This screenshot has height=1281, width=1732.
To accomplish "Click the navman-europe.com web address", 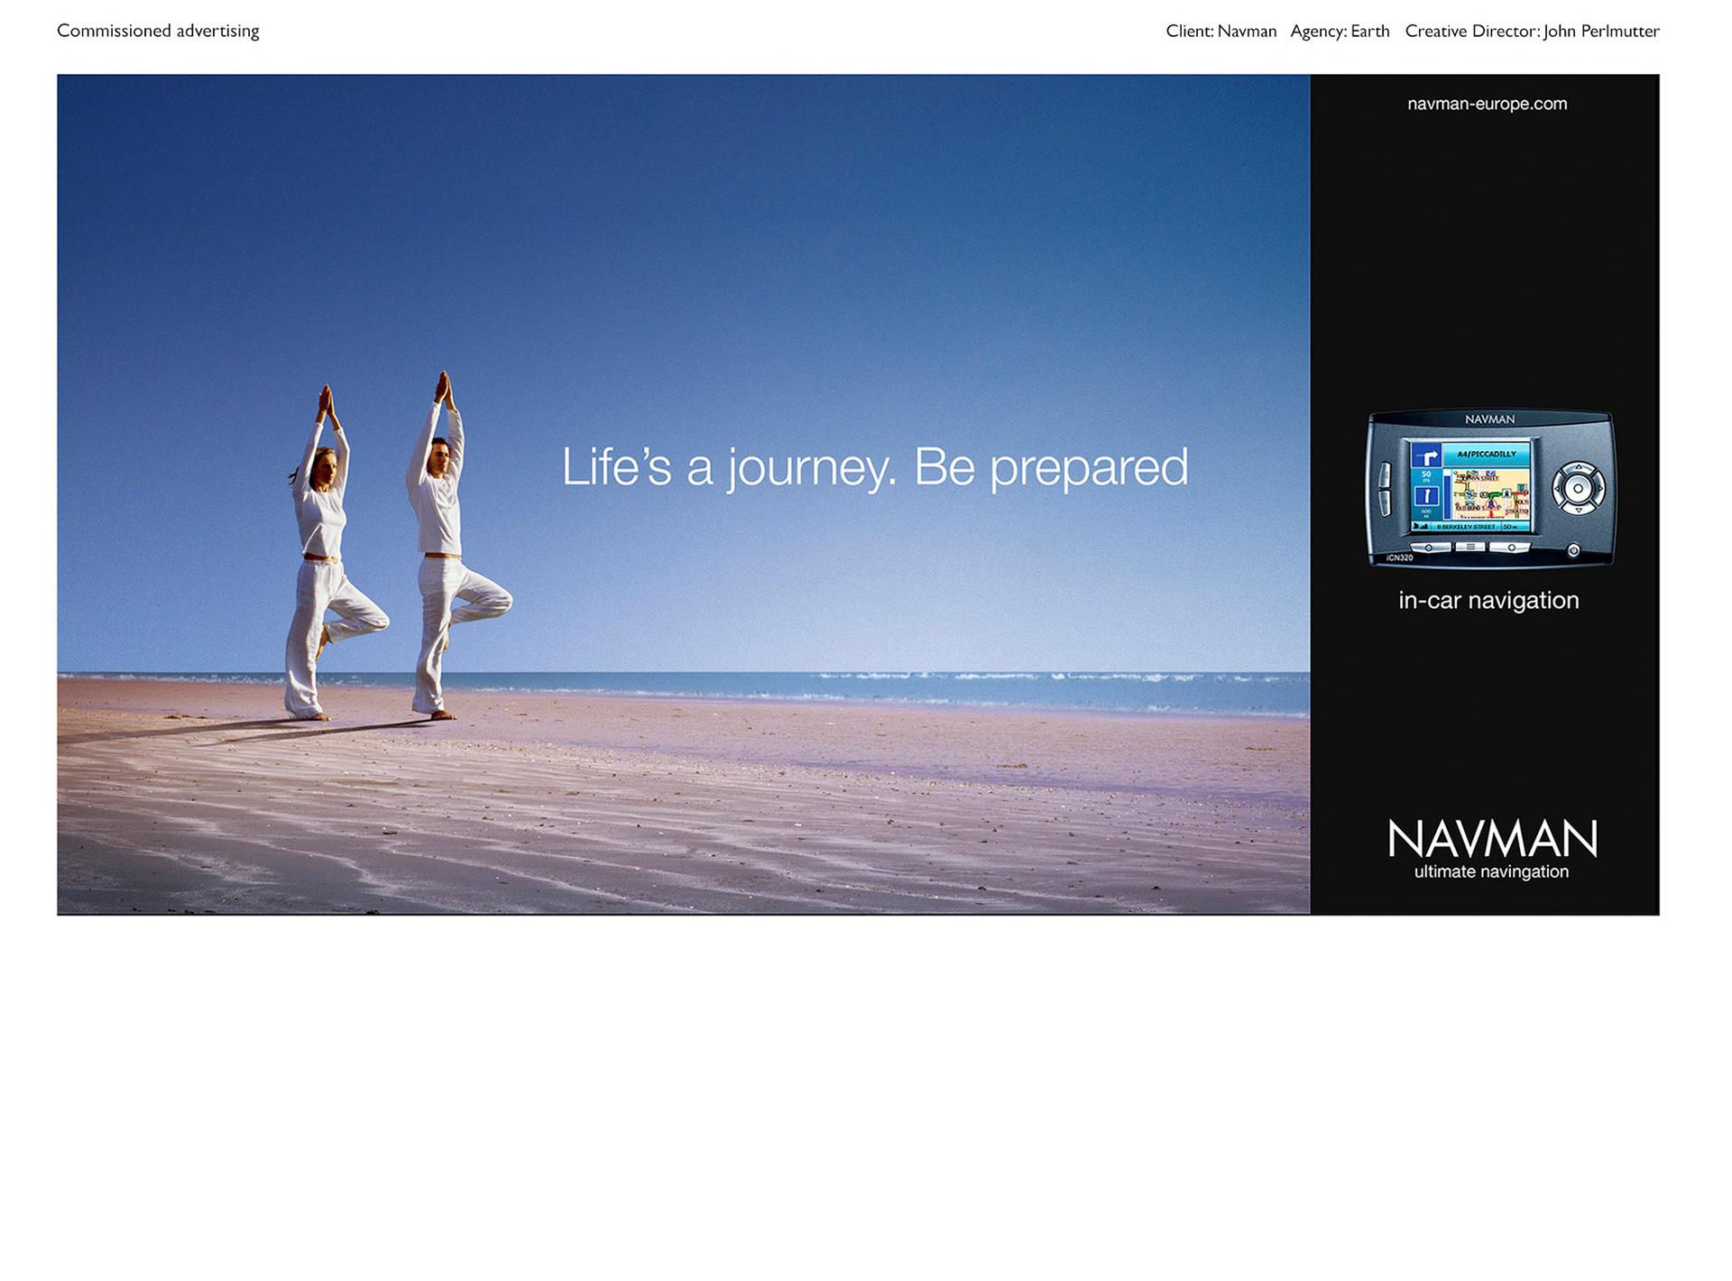I will tap(1487, 104).
